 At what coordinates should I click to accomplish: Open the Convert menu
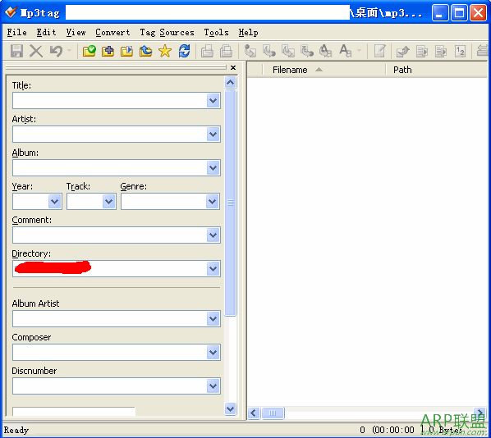point(112,32)
